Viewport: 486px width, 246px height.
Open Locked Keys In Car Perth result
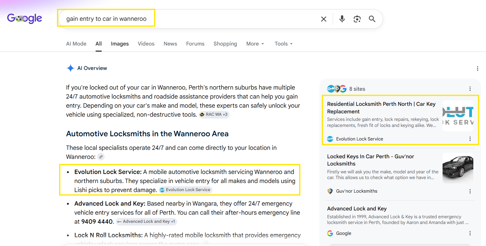pyautogui.click(x=370, y=160)
